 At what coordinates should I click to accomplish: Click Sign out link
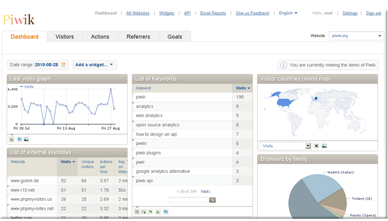coord(374,13)
